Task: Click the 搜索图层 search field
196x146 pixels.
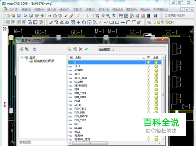Action: [43, 142]
